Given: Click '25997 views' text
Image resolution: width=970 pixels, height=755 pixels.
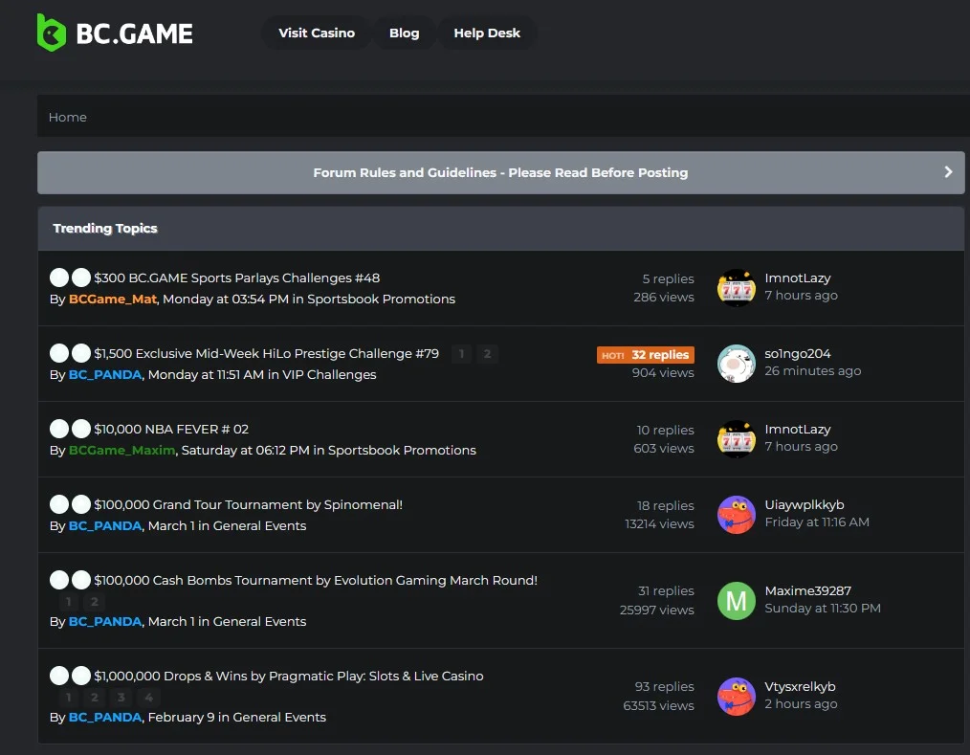Looking at the screenshot, I should click(657, 610).
